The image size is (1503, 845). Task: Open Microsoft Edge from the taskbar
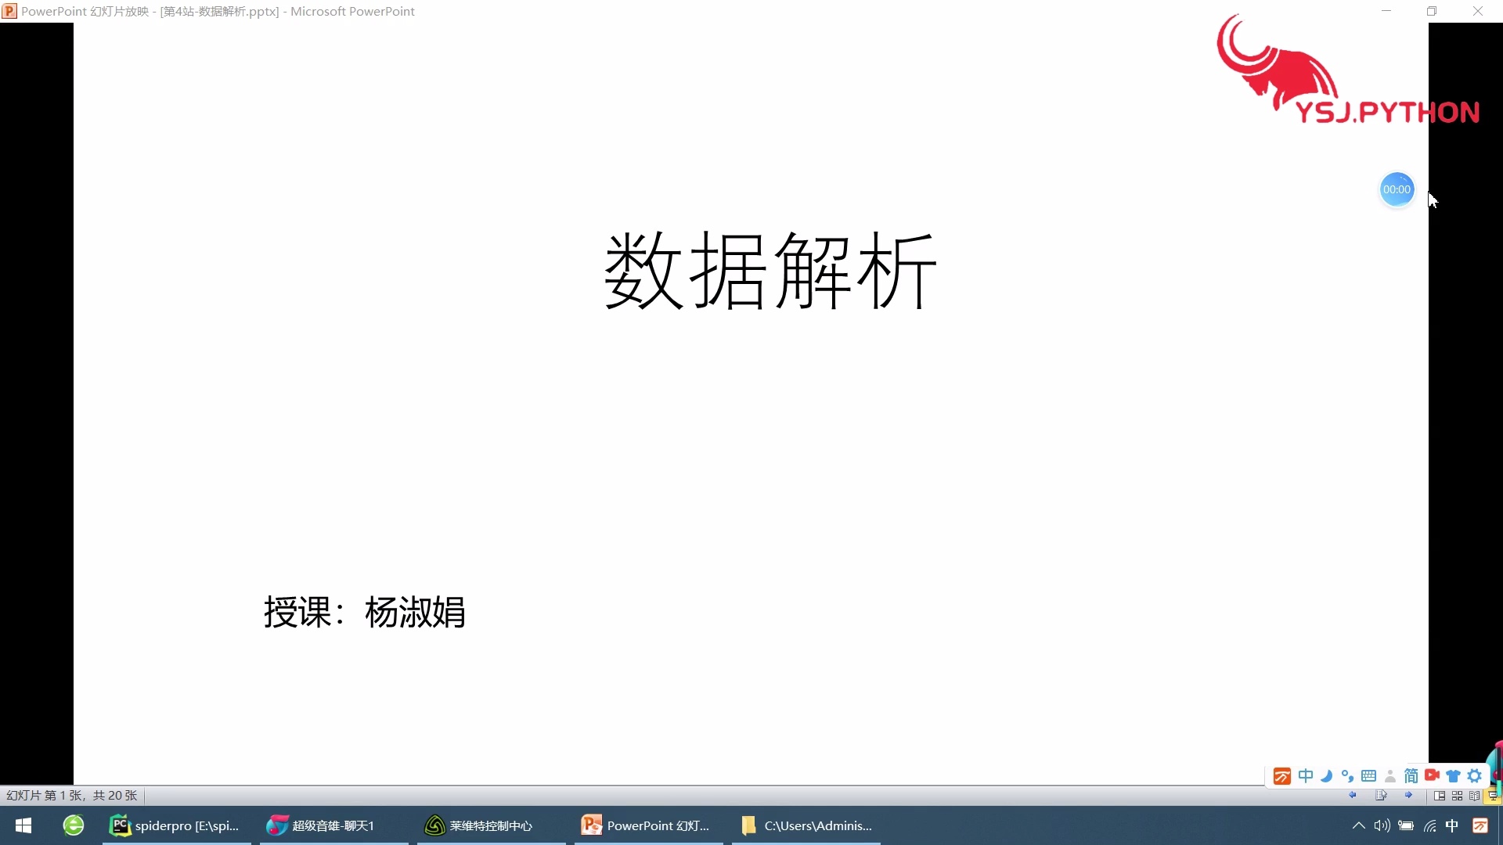[72, 825]
